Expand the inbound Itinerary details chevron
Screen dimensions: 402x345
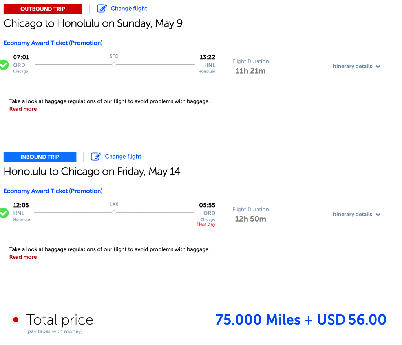[378, 215]
